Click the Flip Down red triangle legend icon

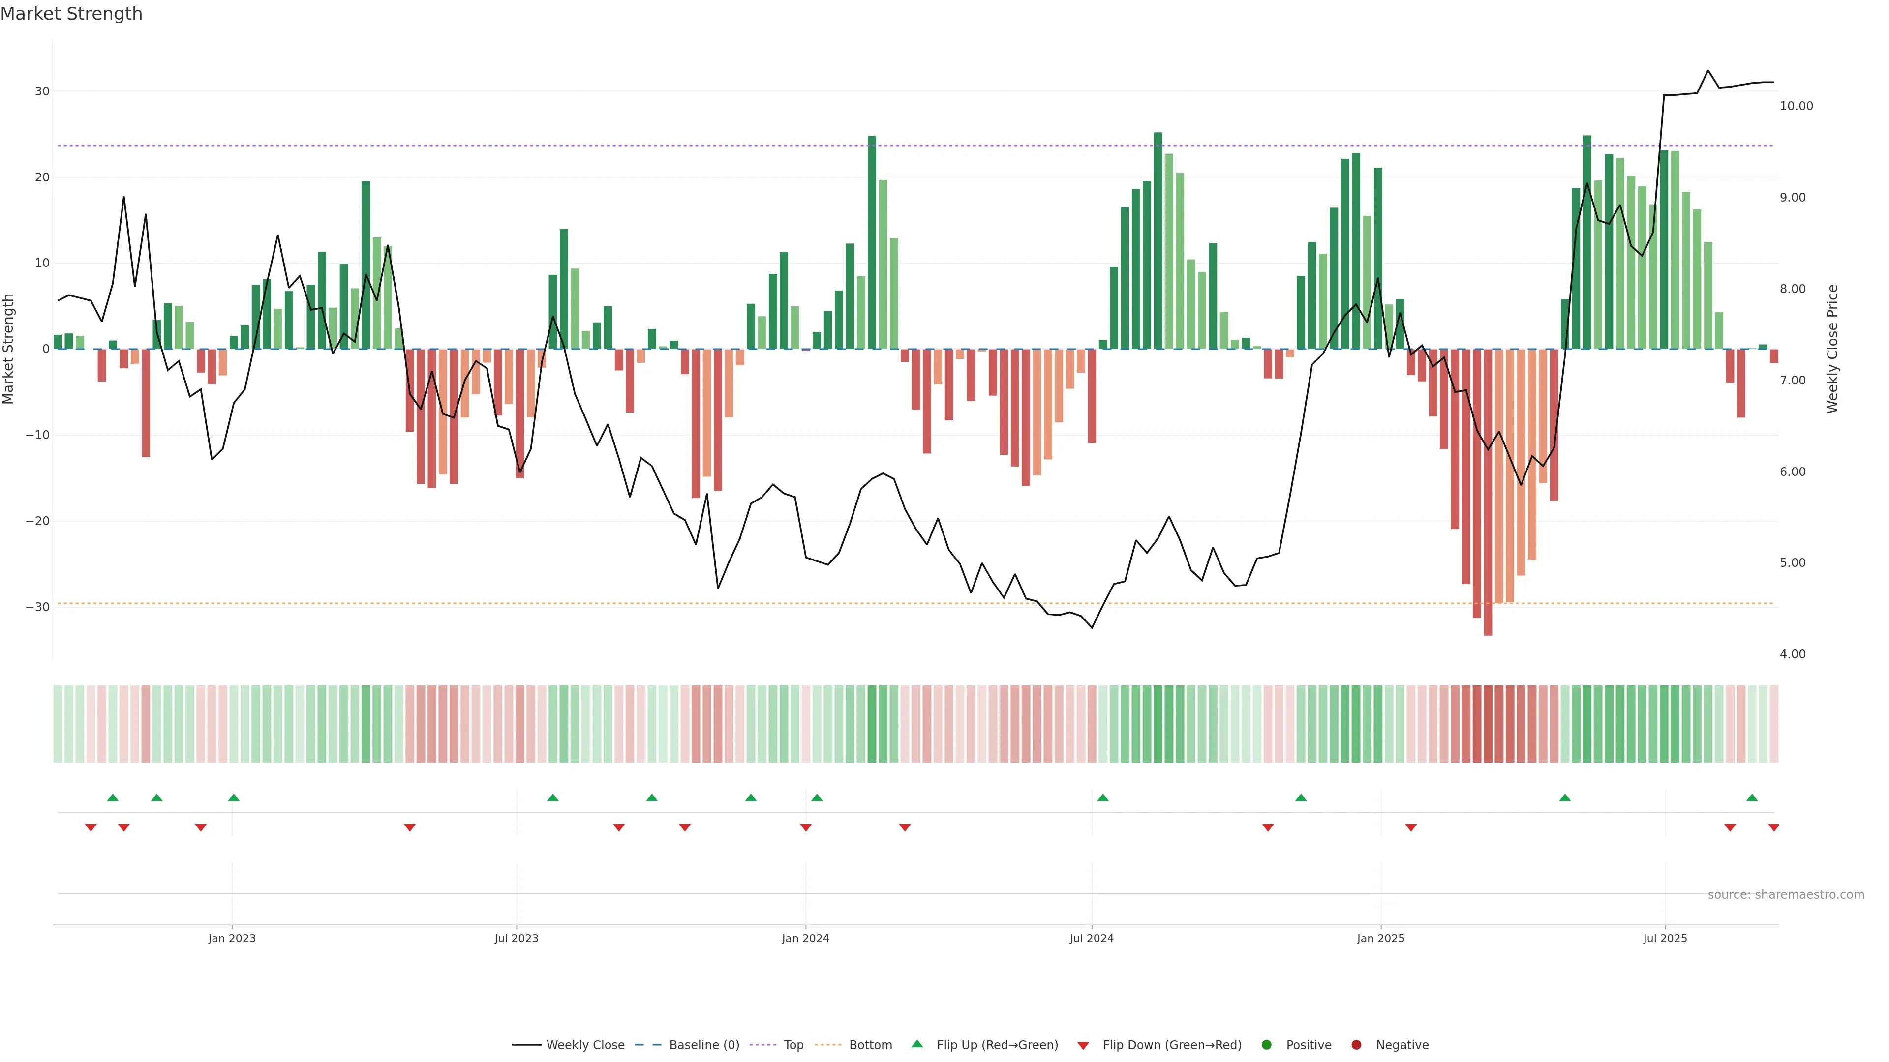[1083, 1046]
